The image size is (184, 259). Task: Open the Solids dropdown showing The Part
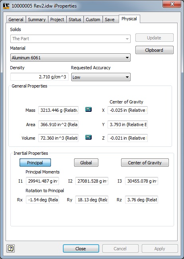coord(70,39)
